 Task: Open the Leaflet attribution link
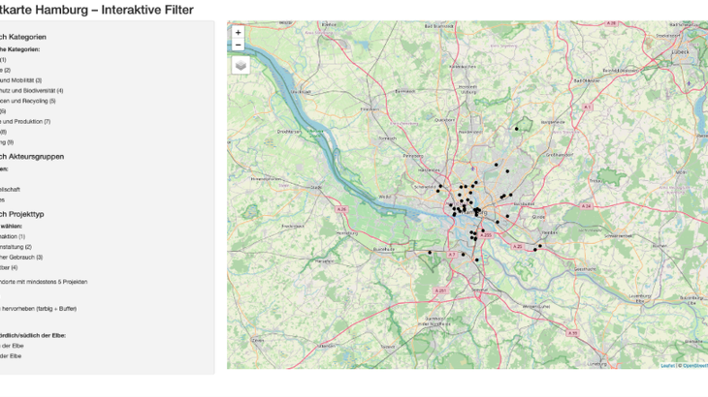pos(667,366)
